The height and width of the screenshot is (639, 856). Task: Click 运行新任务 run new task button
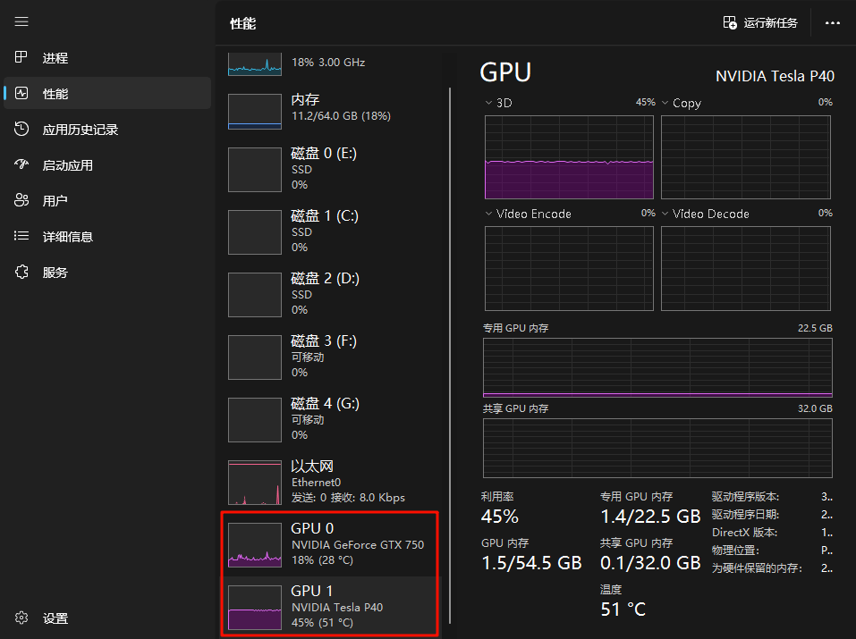pos(760,23)
